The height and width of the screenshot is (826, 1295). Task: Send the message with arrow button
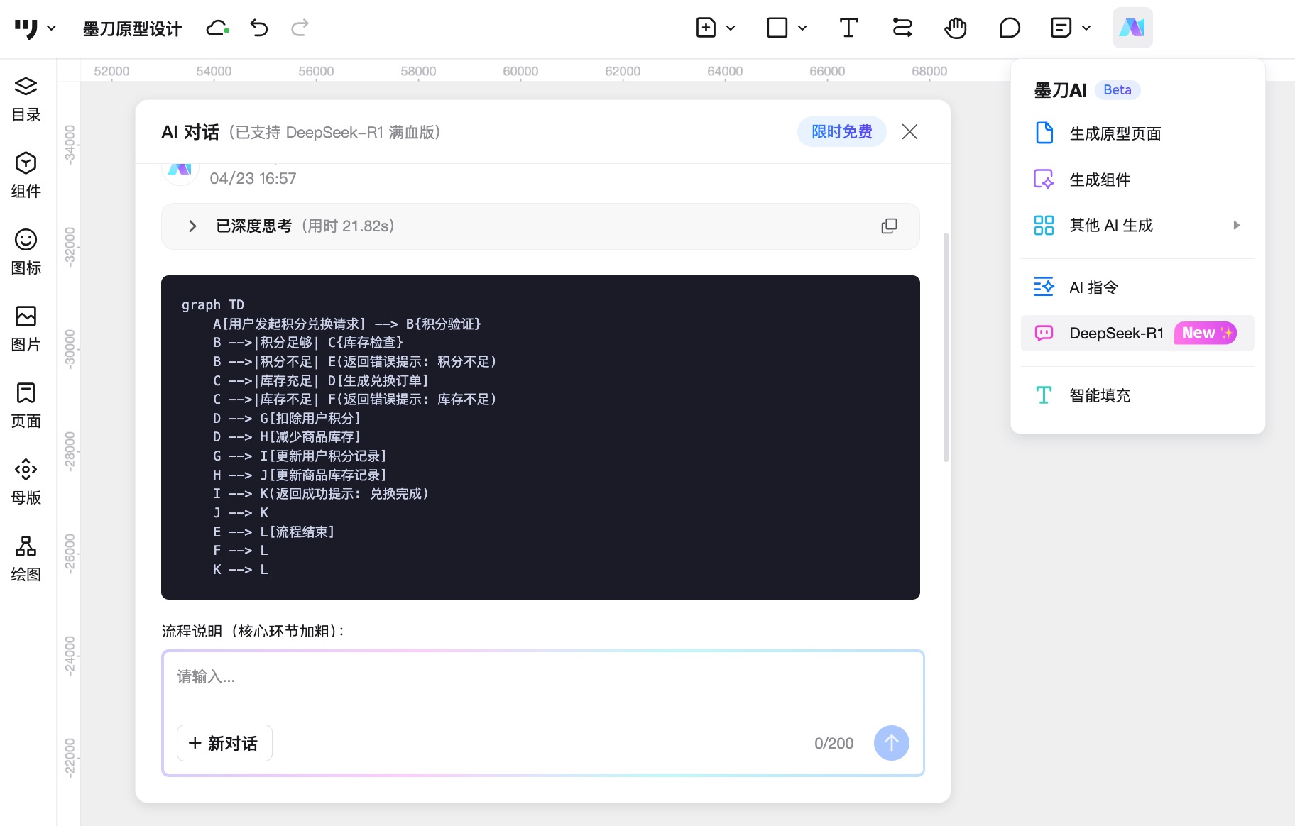point(891,743)
